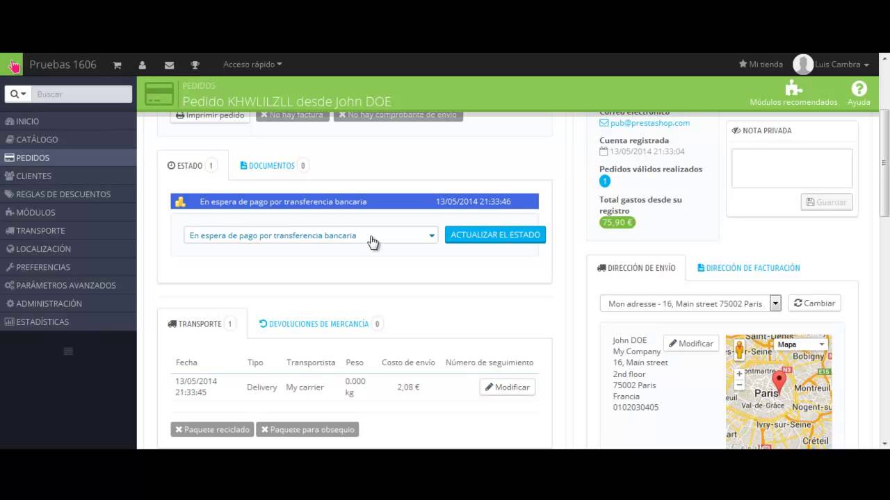Click the 75,90 € total badge
890x500 pixels.
617,223
